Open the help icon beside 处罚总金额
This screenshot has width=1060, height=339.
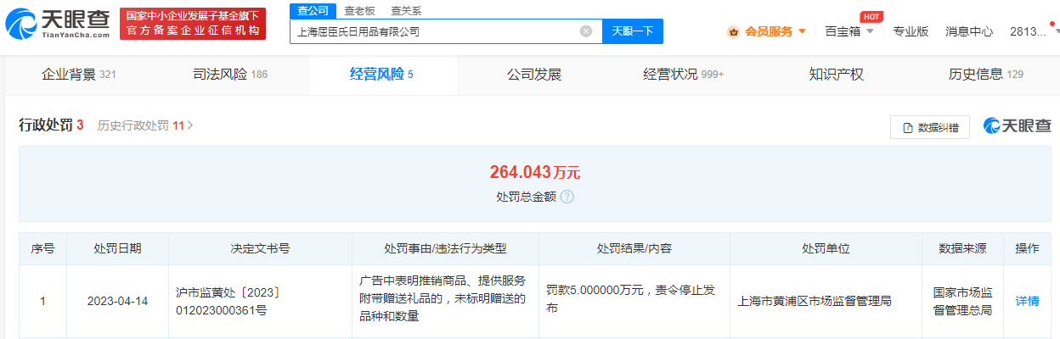point(567,197)
